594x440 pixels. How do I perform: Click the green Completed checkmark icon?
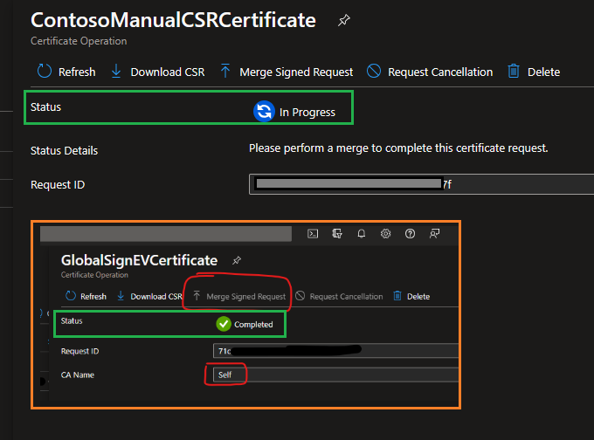(x=224, y=324)
